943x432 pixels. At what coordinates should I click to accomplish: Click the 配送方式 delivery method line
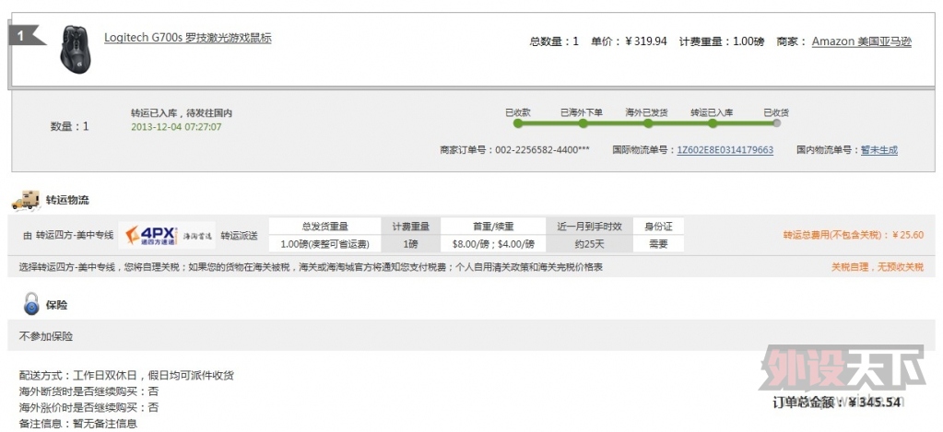(126, 376)
